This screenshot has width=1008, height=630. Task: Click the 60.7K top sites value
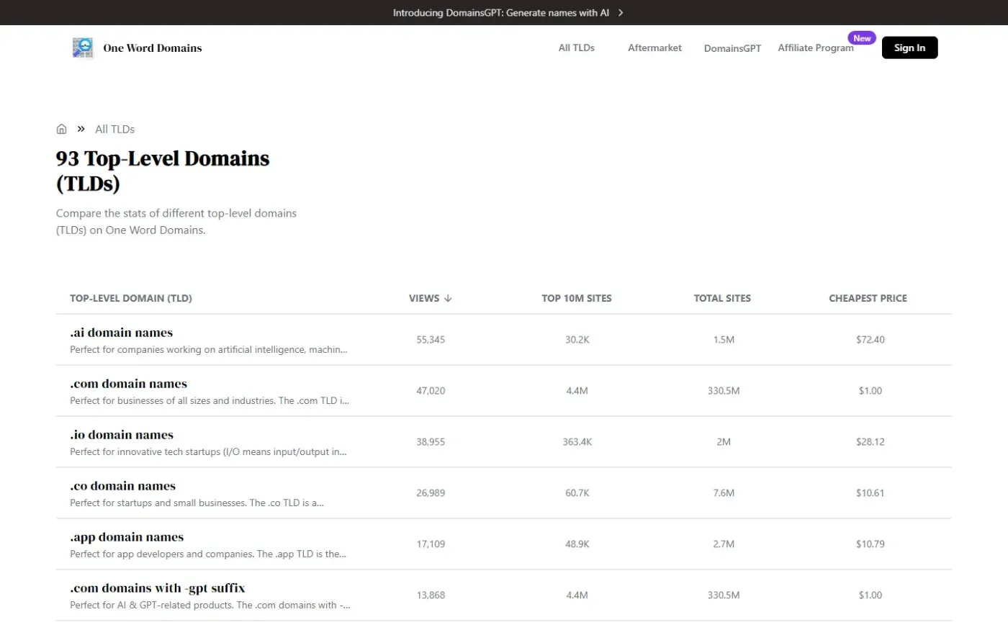[577, 493]
